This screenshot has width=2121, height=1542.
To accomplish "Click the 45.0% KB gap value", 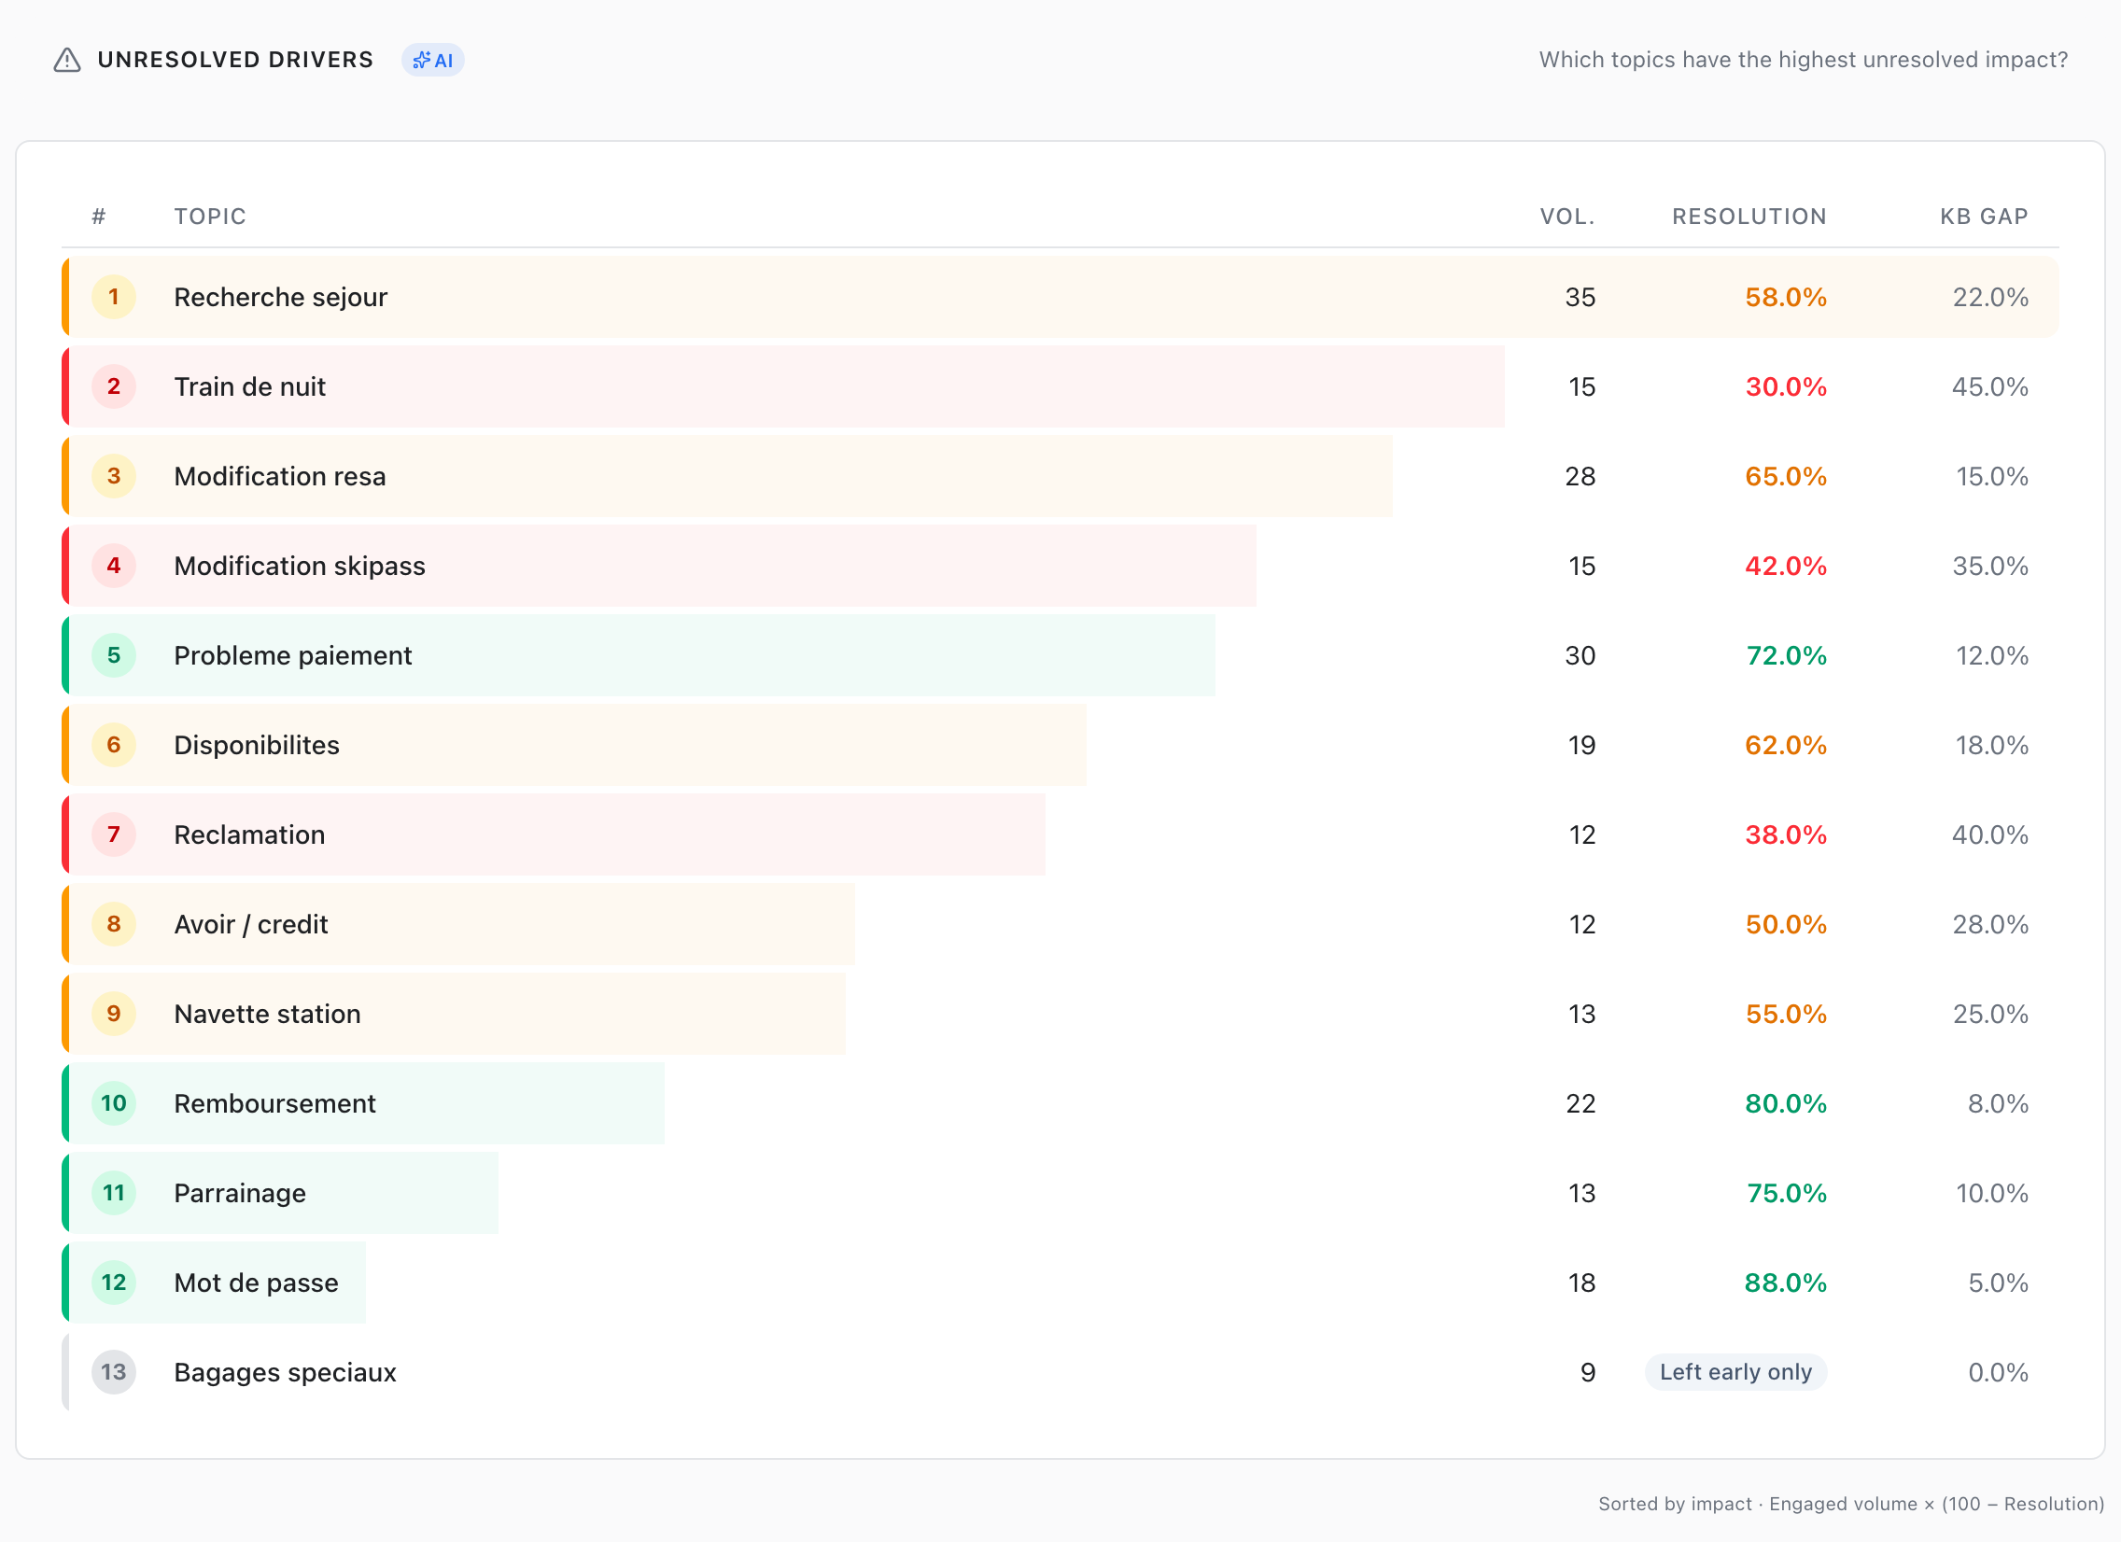I will pos(1990,387).
